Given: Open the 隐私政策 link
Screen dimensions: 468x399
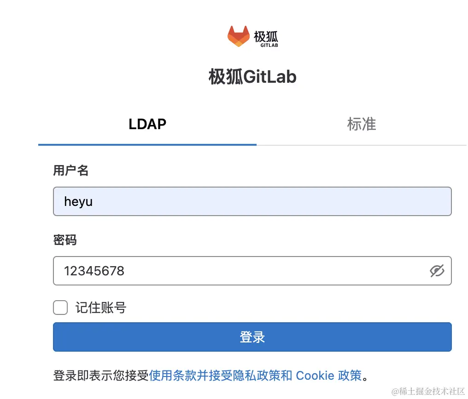Looking at the screenshot, I should coord(254,376).
